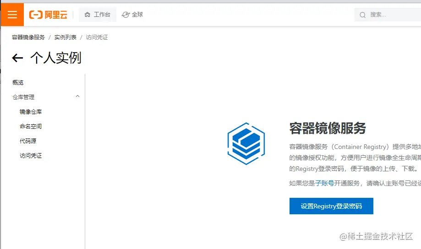
Task: Open the 子账号 link
Action: pyautogui.click(x=325, y=183)
